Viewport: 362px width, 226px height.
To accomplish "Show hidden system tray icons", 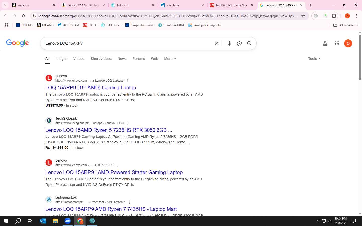I will pos(317,221).
